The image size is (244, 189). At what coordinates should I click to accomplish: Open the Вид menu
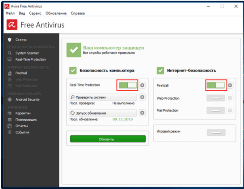[x=22, y=13]
